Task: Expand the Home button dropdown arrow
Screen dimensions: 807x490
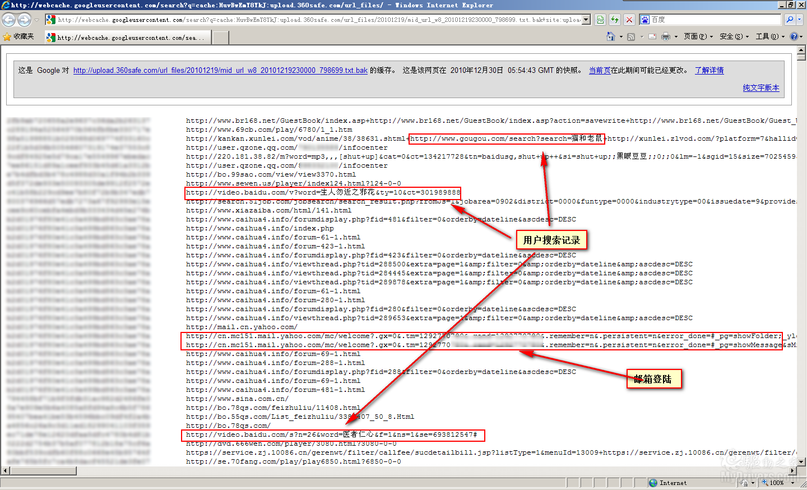Action: pyautogui.click(x=621, y=37)
